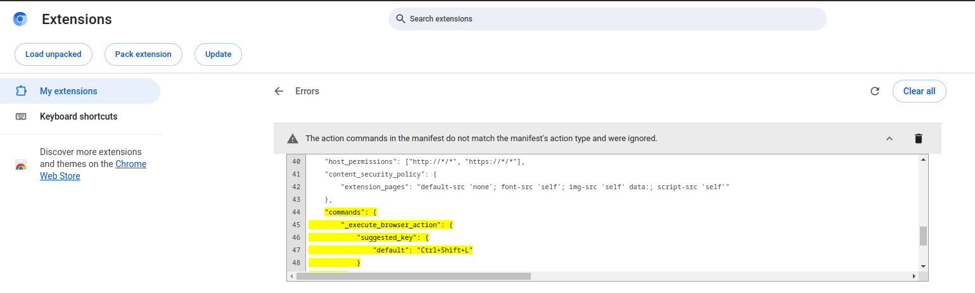
Task: Click the warning triangle icon on the error
Action: point(292,138)
